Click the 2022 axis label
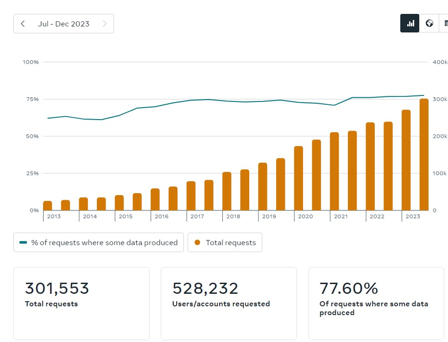 377,216
